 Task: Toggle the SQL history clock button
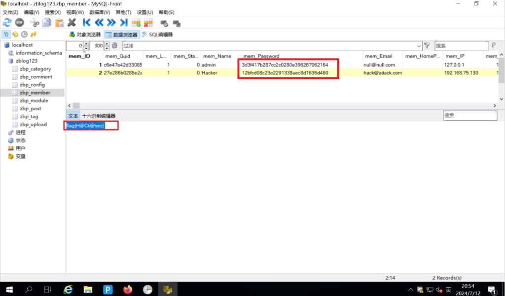coord(24,34)
